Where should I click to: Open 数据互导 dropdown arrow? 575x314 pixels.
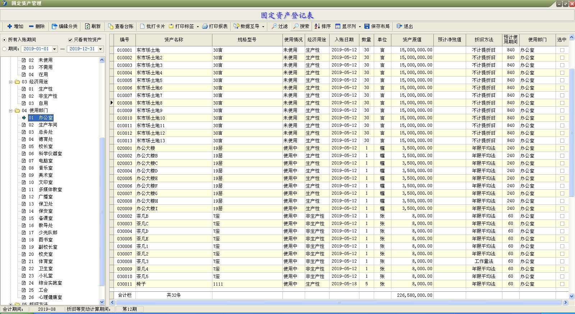263,27
